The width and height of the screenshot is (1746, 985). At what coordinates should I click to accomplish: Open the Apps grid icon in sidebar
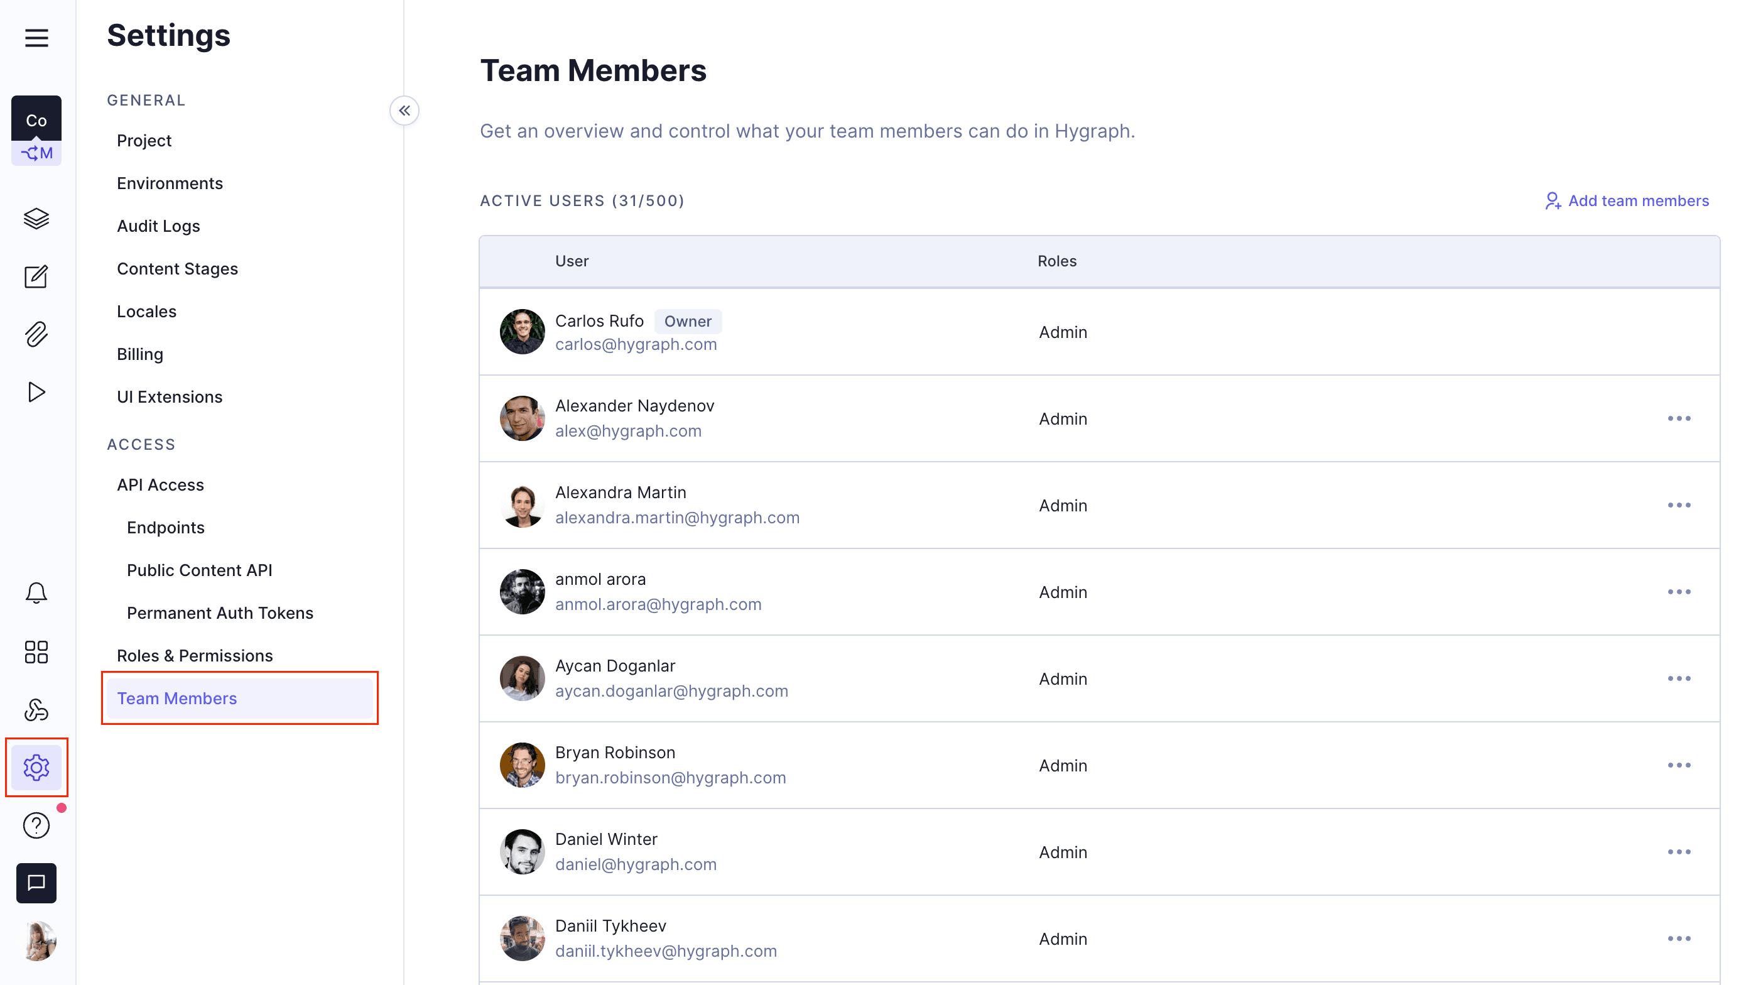coord(36,651)
